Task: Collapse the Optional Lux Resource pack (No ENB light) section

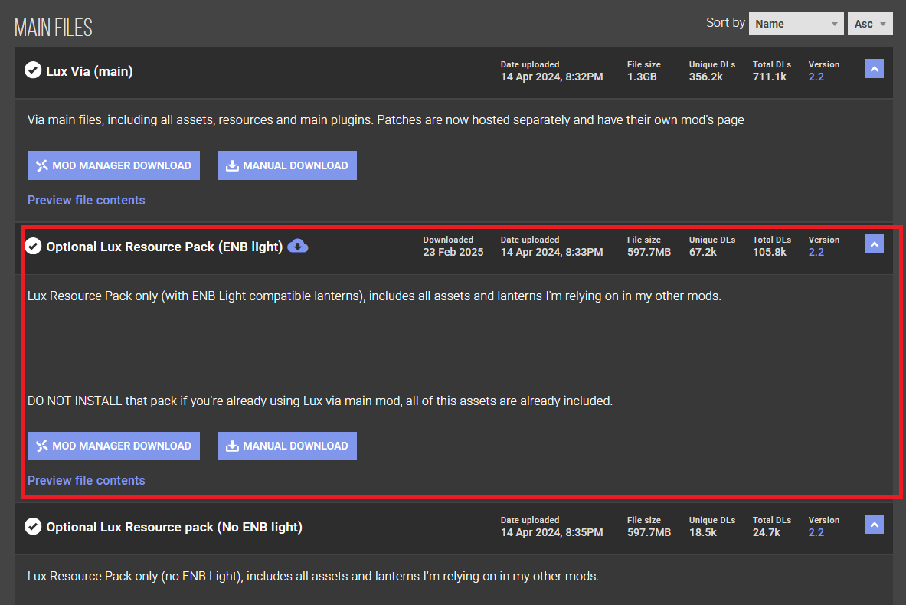Action: [874, 525]
